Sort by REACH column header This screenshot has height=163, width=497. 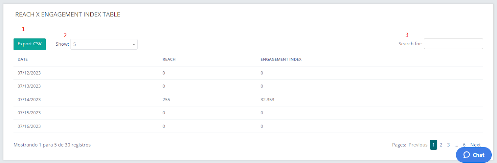169,59
